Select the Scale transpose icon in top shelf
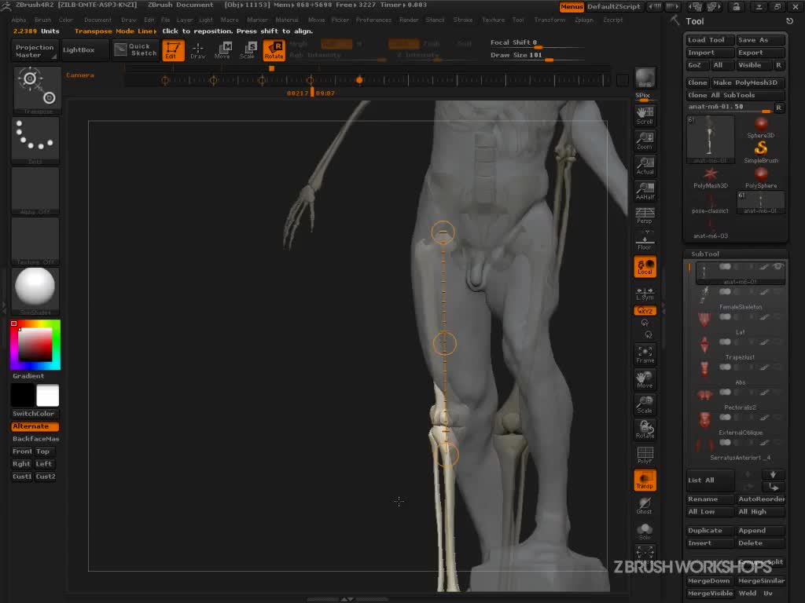Image resolution: width=805 pixels, height=603 pixels. [248, 50]
